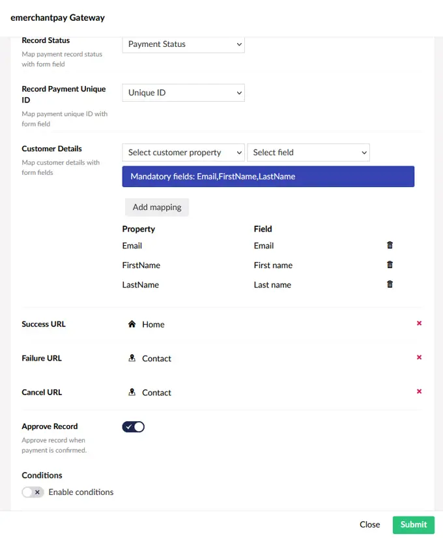Open the Payment Status dropdown
The image size is (443, 538).
click(183, 44)
